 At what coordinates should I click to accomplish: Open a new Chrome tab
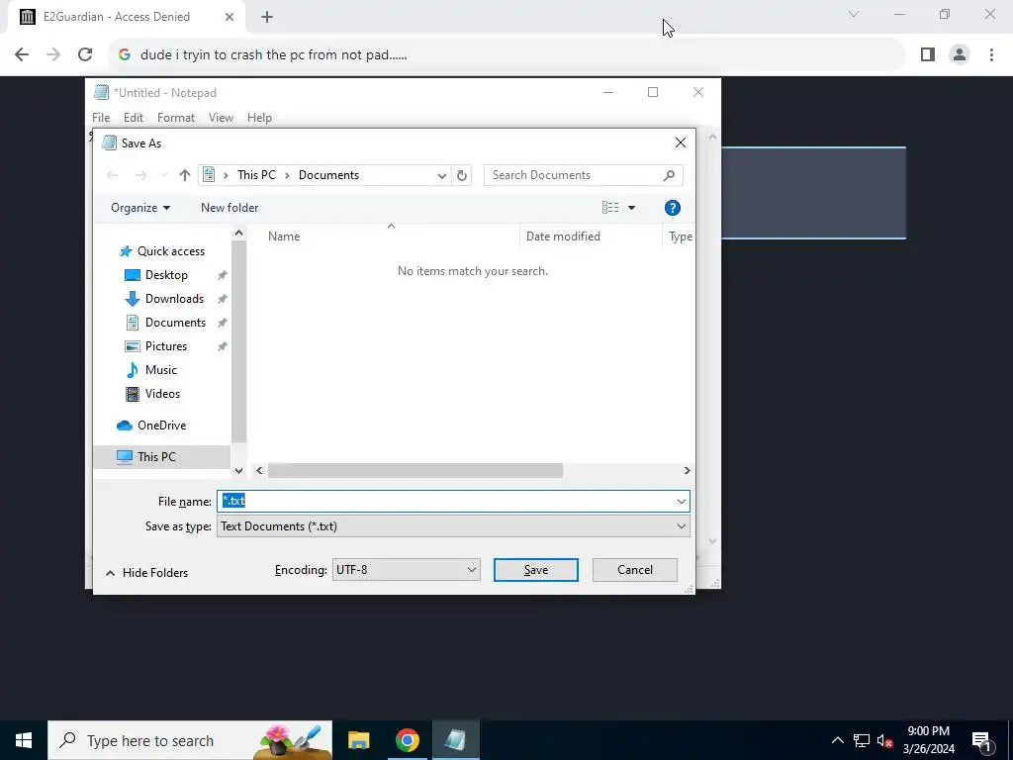[x=267, y=17]
